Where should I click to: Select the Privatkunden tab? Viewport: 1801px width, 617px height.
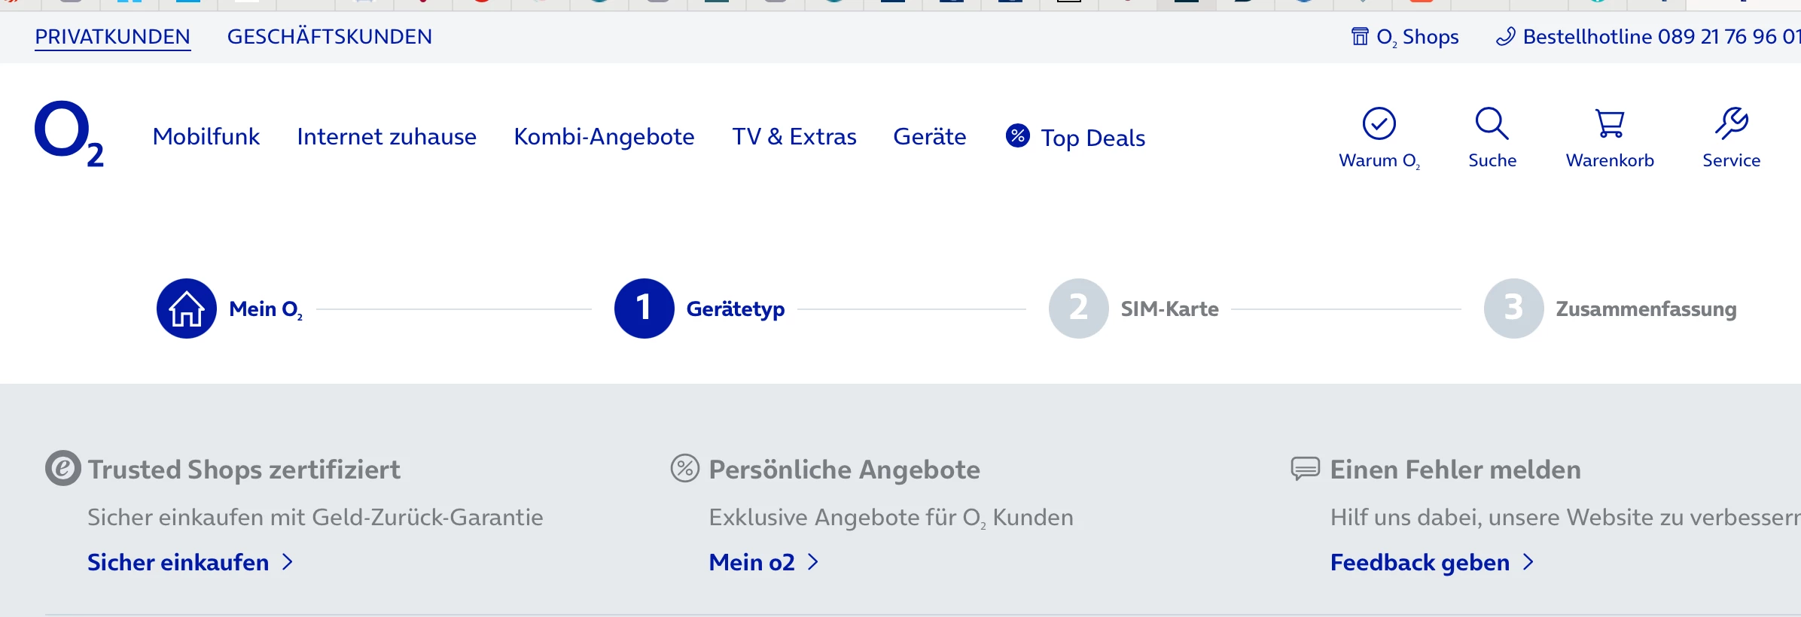(x=112, y=37)
